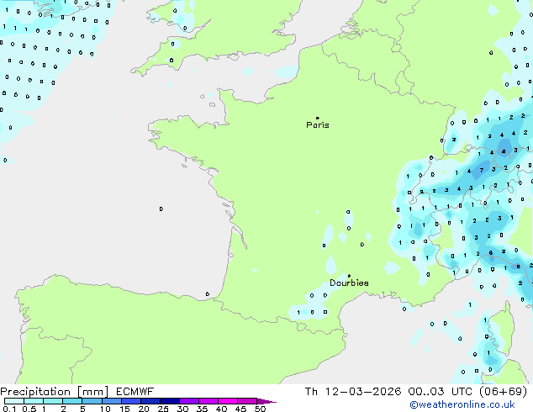533x412 pixels.
Task: Select the 2–5 mm legend swatch
Action: [72, 401]
